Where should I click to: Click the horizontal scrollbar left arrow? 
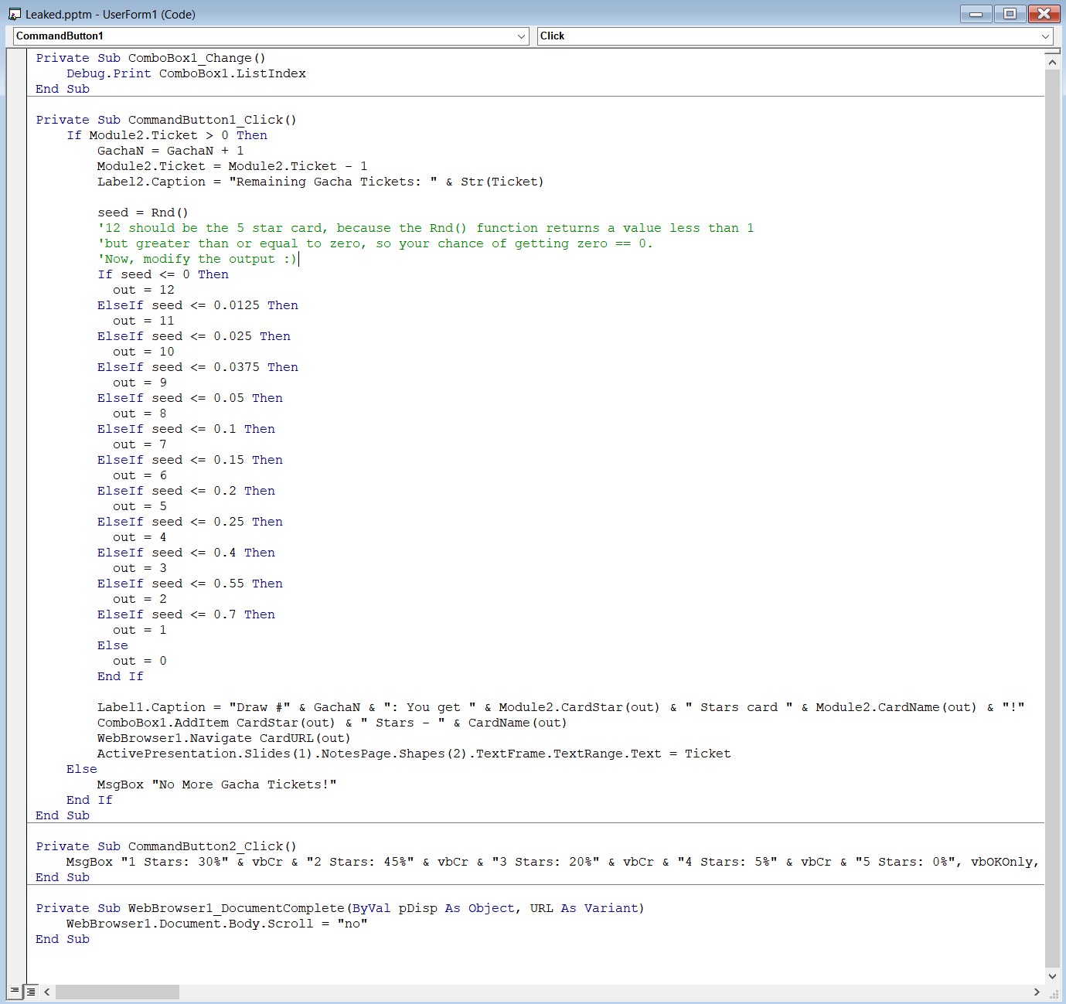(x=47, y=992)
